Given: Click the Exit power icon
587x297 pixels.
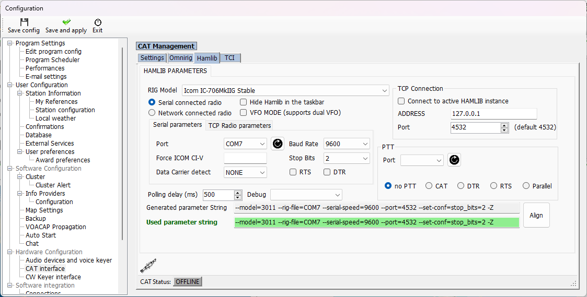Looking at the screenshot, I should (98, 22).
